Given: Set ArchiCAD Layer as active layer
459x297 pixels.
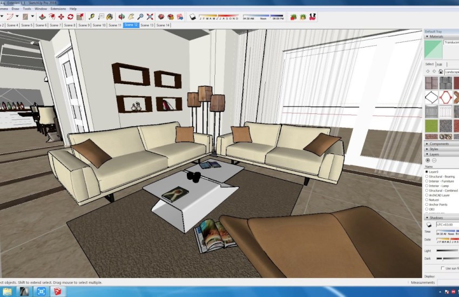Looking at the screenshot, I should (x=427, y=195).
